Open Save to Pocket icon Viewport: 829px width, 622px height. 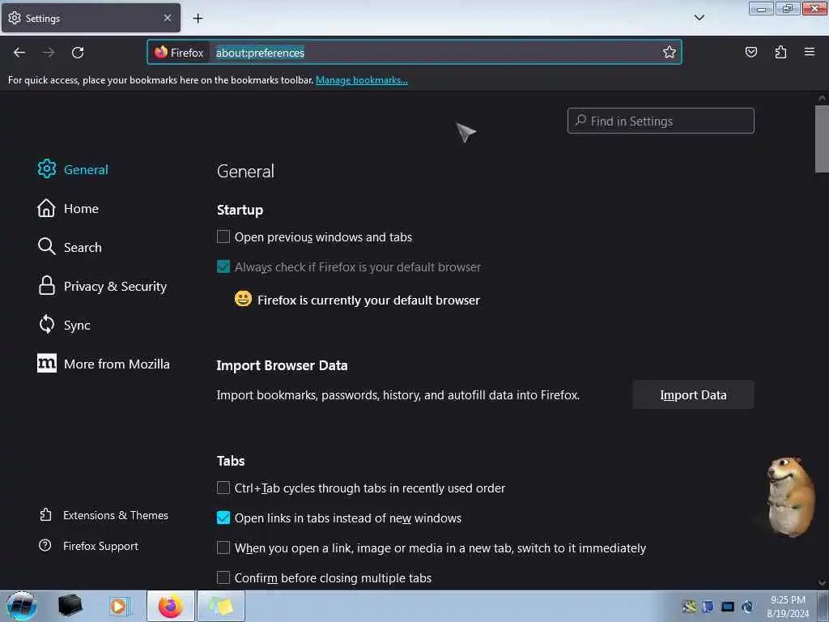750,52
